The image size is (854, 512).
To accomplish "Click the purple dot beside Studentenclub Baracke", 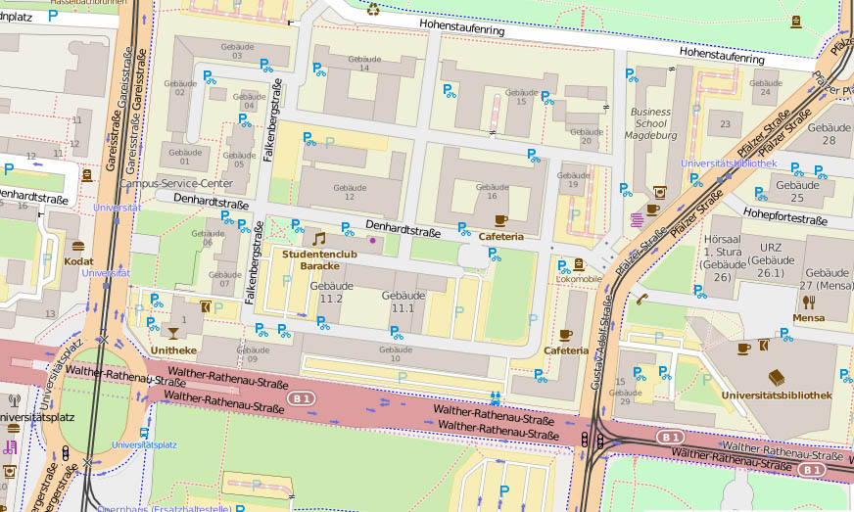I will click(x=372, y=240).
